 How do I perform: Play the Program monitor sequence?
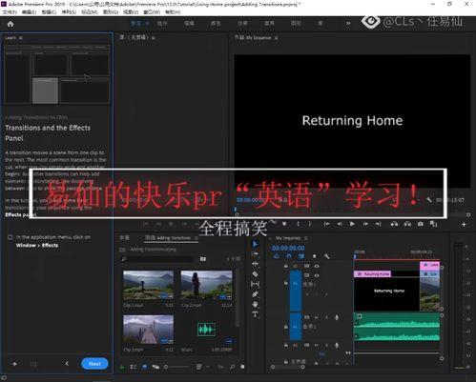pos(352,224)
